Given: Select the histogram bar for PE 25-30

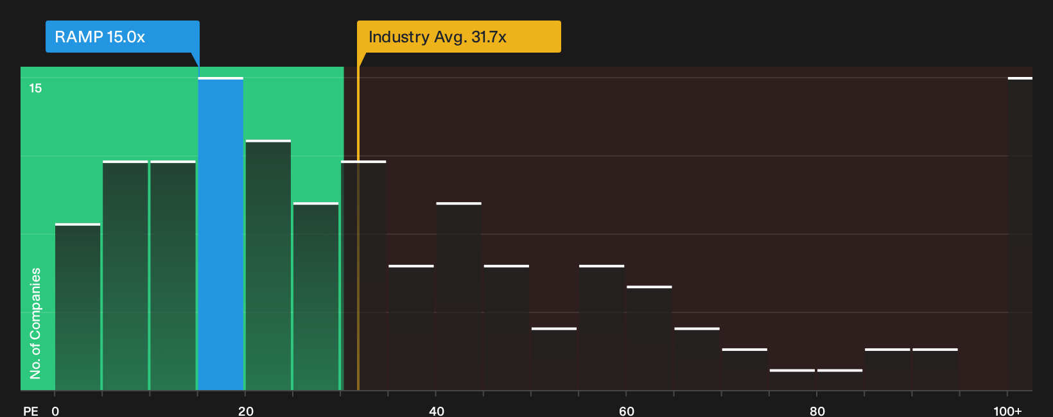Looking at the screenshot, I should point(316,296).
